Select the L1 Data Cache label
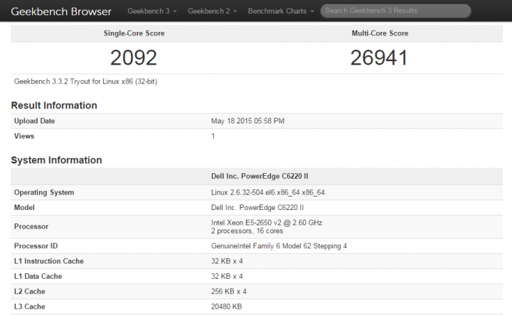This screenshot has width=512, height=315. (38, 276)
